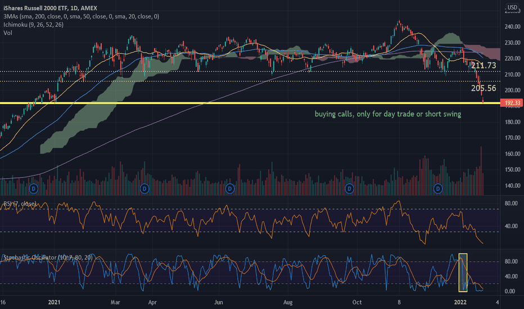524x309 pixels.
Task: Select the RSI (7, close) legend
Action: click(x=20, y=203)
